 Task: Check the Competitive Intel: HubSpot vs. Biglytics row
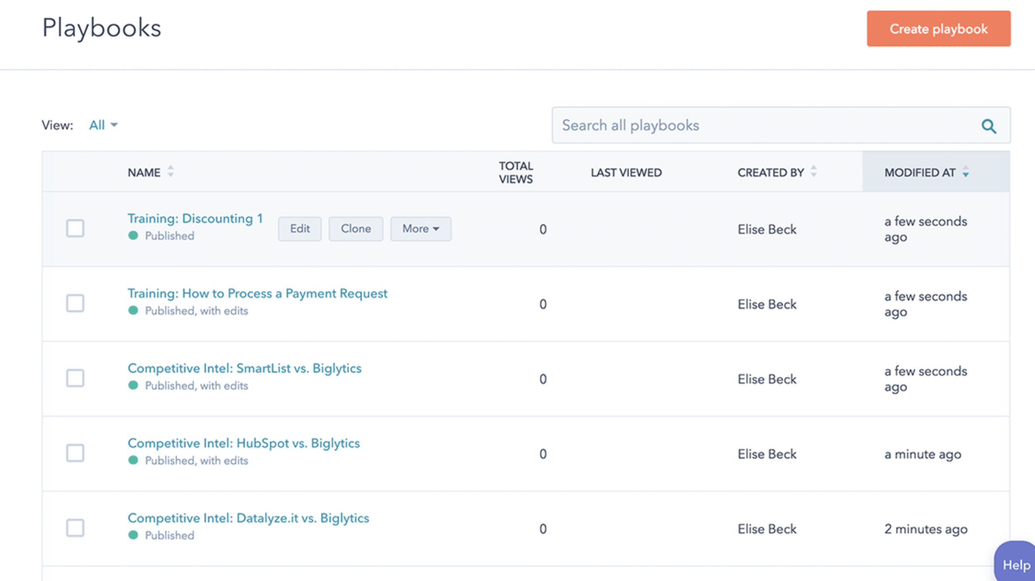pyautogui.click(x=75, y=453)
